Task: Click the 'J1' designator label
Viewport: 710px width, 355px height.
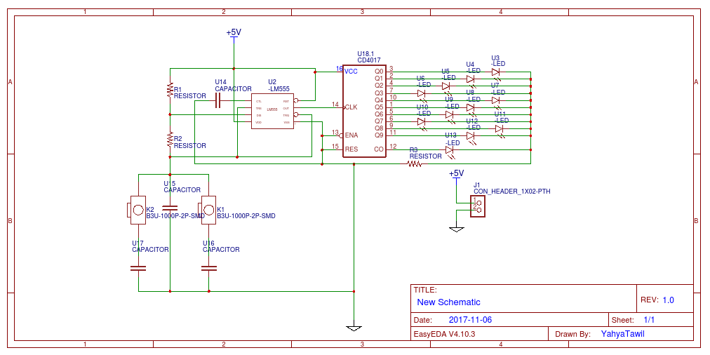Action: [476, 185]
